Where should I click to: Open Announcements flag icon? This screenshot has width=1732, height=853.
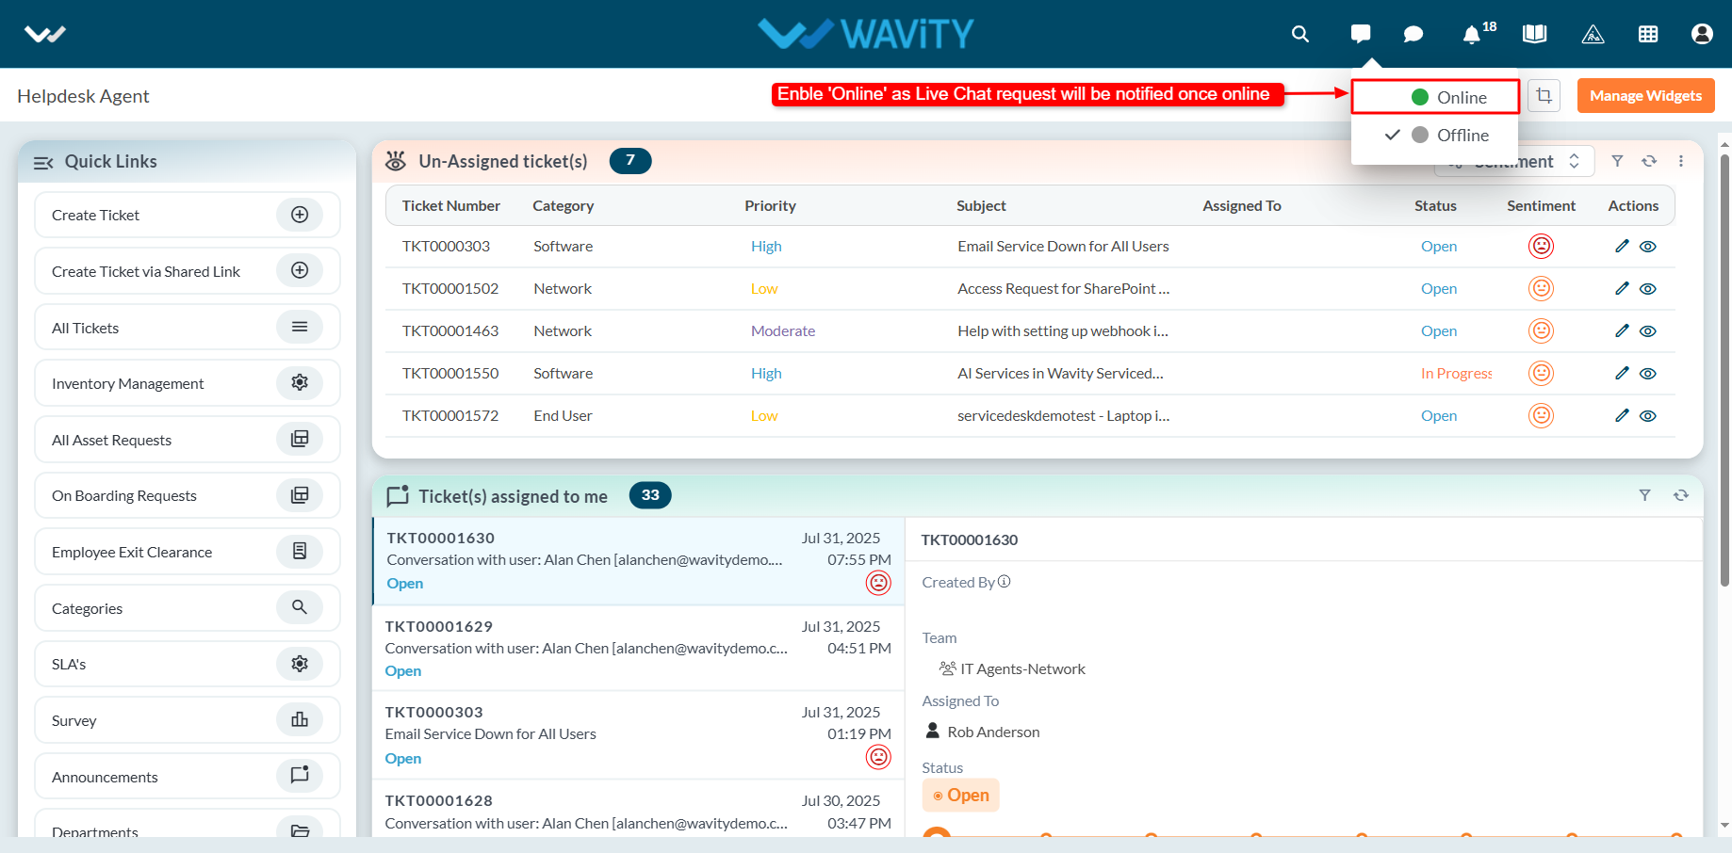300,775
